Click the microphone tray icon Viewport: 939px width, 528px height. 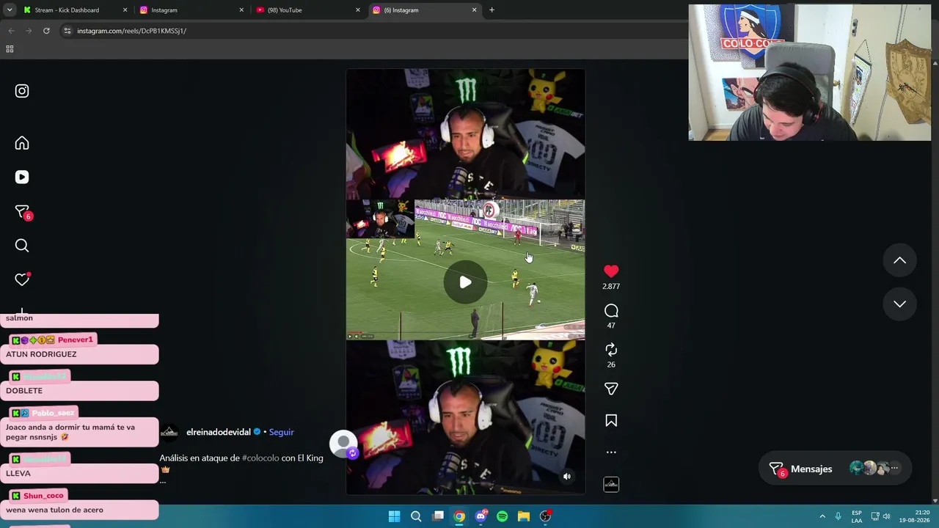point(838,516)
